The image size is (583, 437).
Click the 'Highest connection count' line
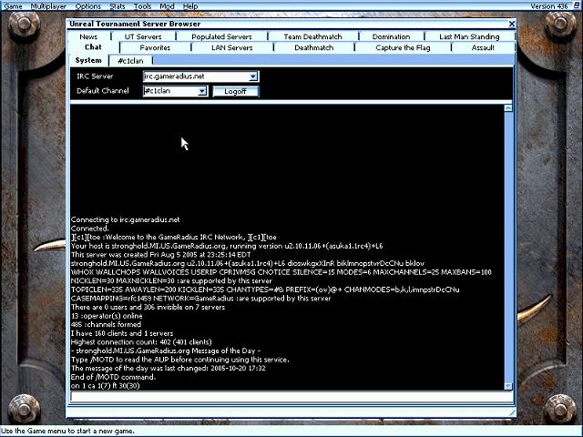[x=141, y=342]
